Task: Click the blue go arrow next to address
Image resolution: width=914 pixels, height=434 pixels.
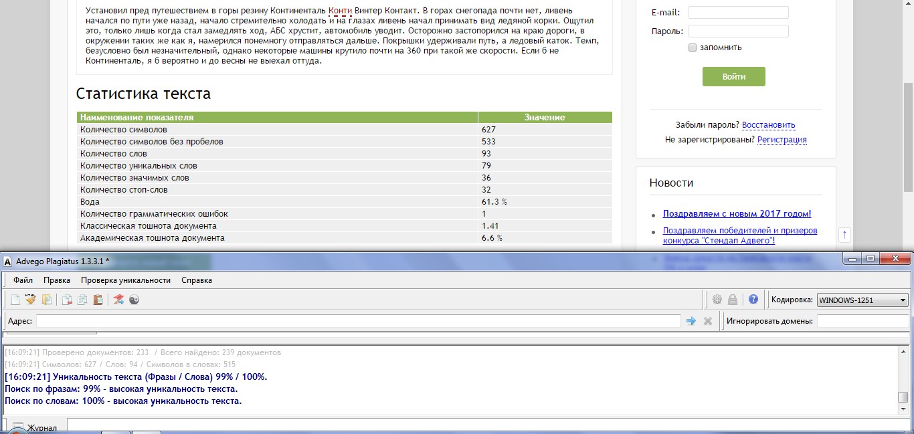Action: click(x=691, y=321)
